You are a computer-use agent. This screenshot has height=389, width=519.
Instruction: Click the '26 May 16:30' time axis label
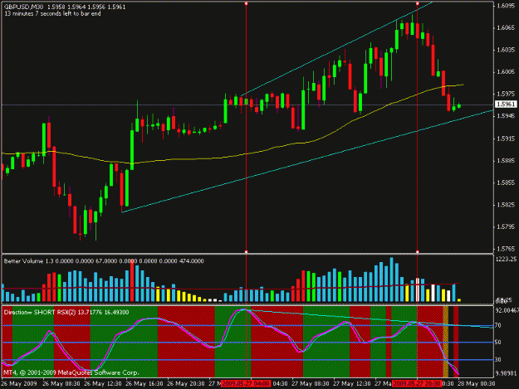coord(144,384)
